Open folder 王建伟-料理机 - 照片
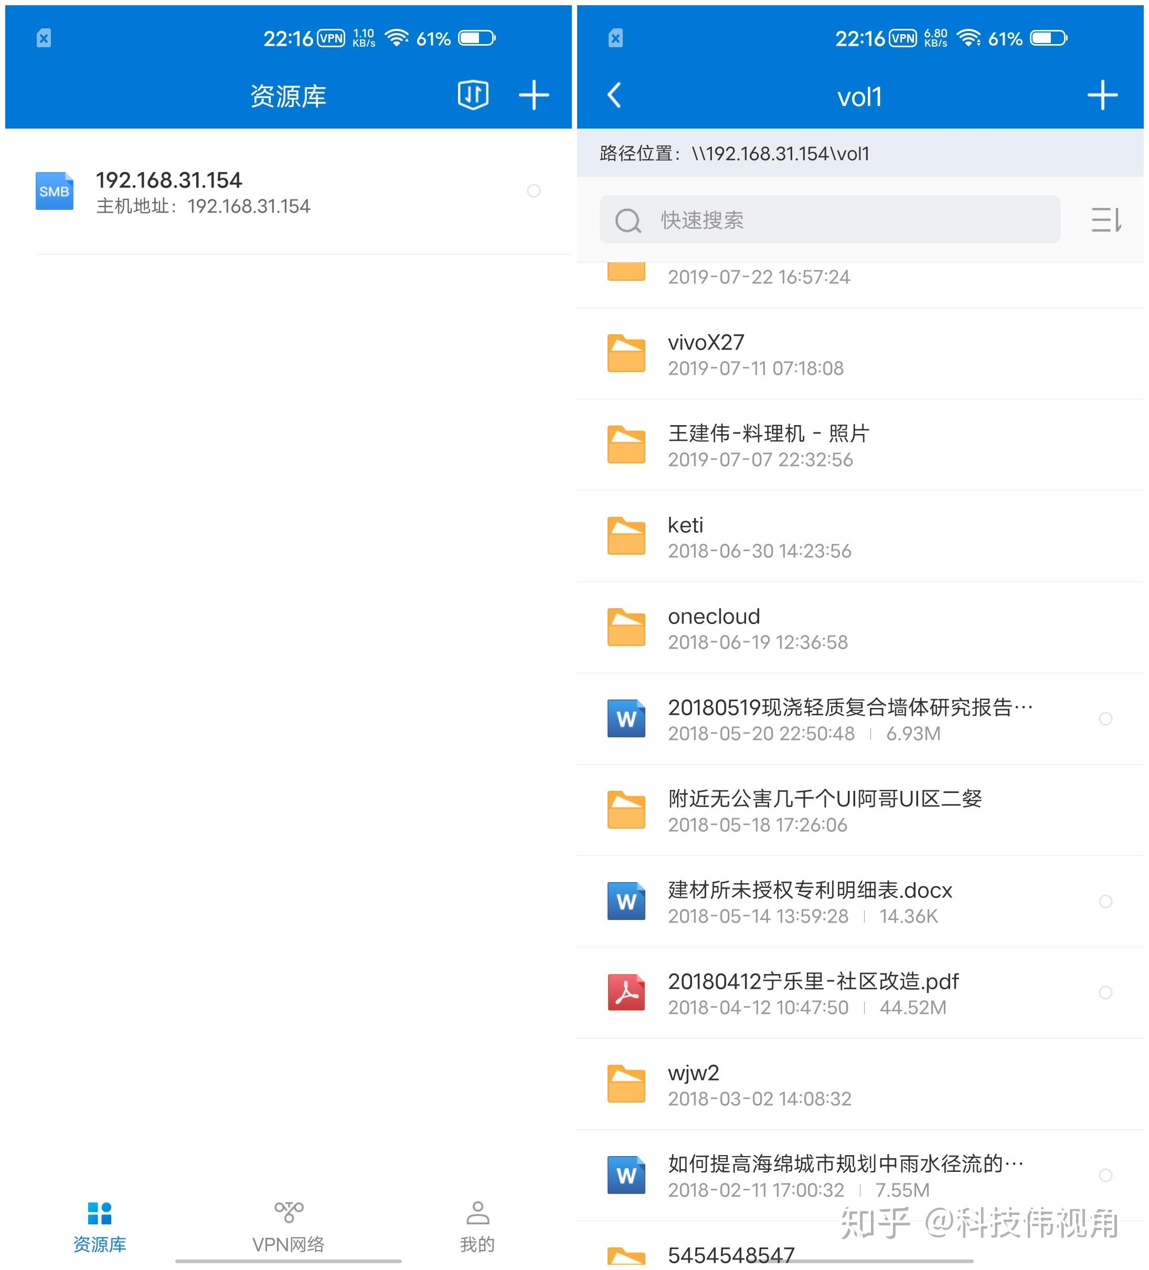 click(768, 444)
